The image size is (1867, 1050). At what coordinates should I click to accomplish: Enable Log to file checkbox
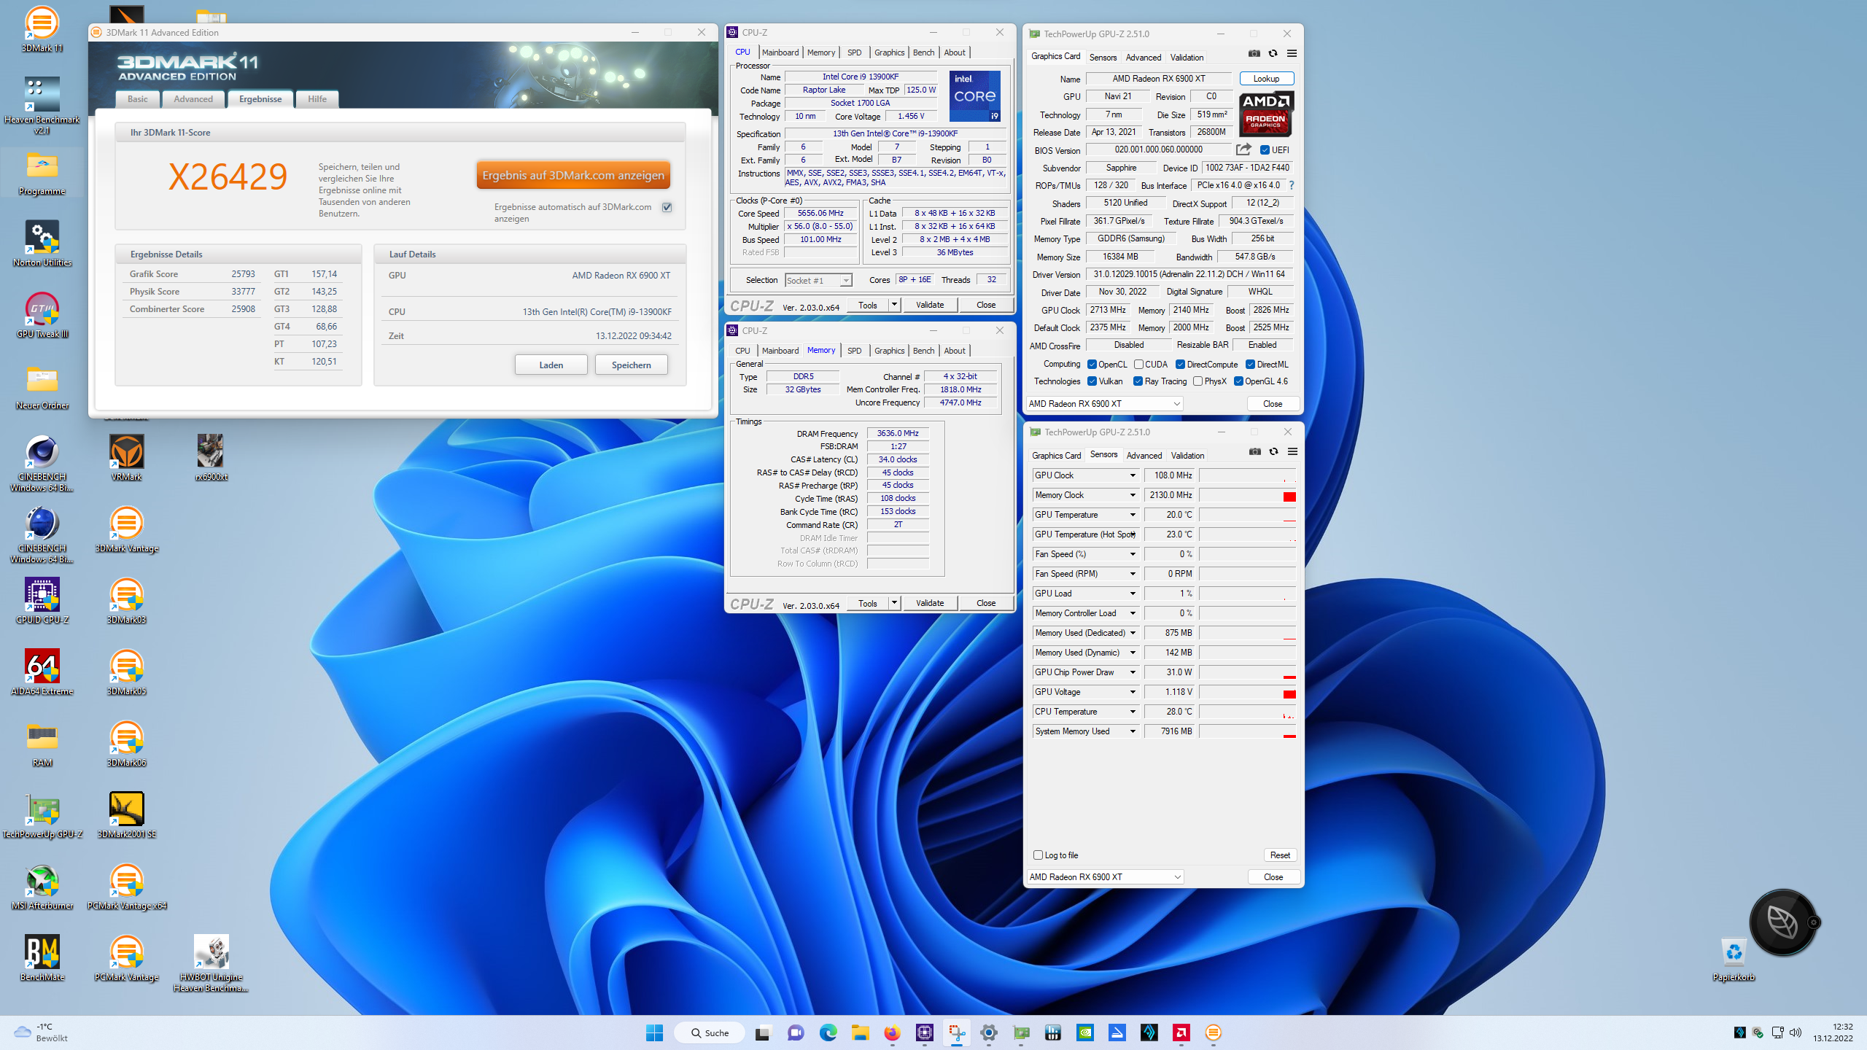tap(1038, 855)
